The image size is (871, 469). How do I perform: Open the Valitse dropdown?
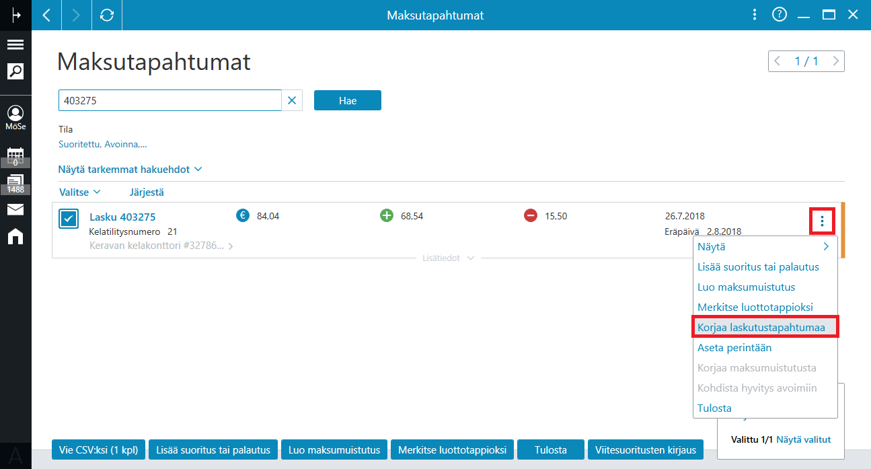point(80,192)
